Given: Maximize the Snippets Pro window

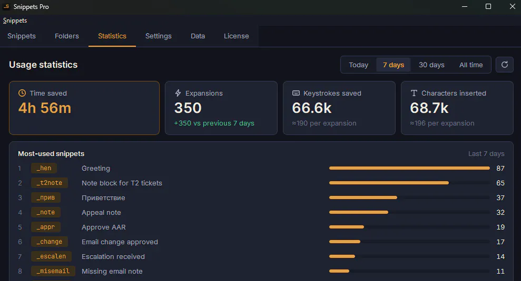Looking at the screenshot, I should tap(488, 7).
